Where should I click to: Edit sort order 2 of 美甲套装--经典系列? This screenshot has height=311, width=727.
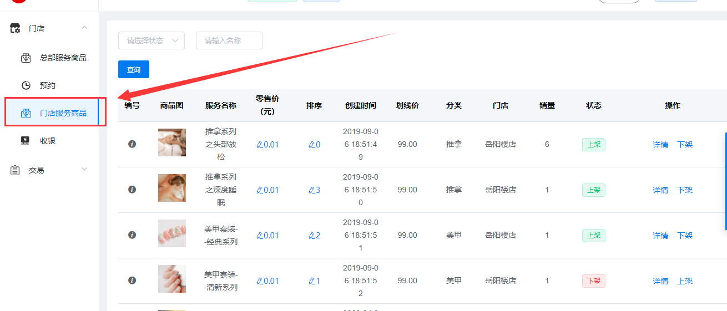coord(314,236)
